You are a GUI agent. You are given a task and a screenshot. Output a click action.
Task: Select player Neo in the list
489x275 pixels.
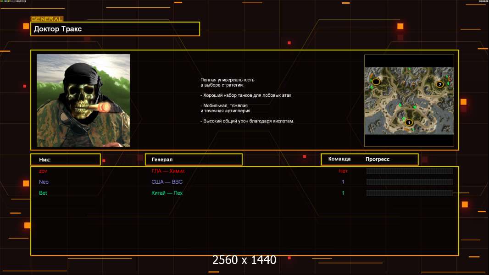(x=44, y=182)
